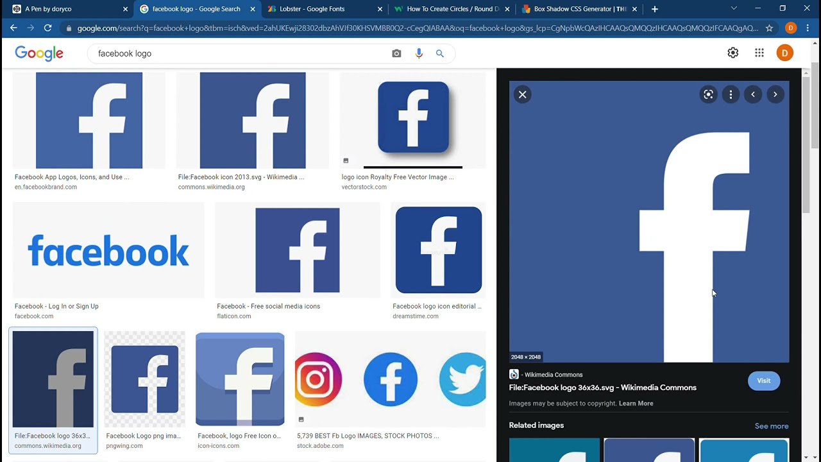Click the address bar URL
The image size is (821, 462).
click(418, 28)
